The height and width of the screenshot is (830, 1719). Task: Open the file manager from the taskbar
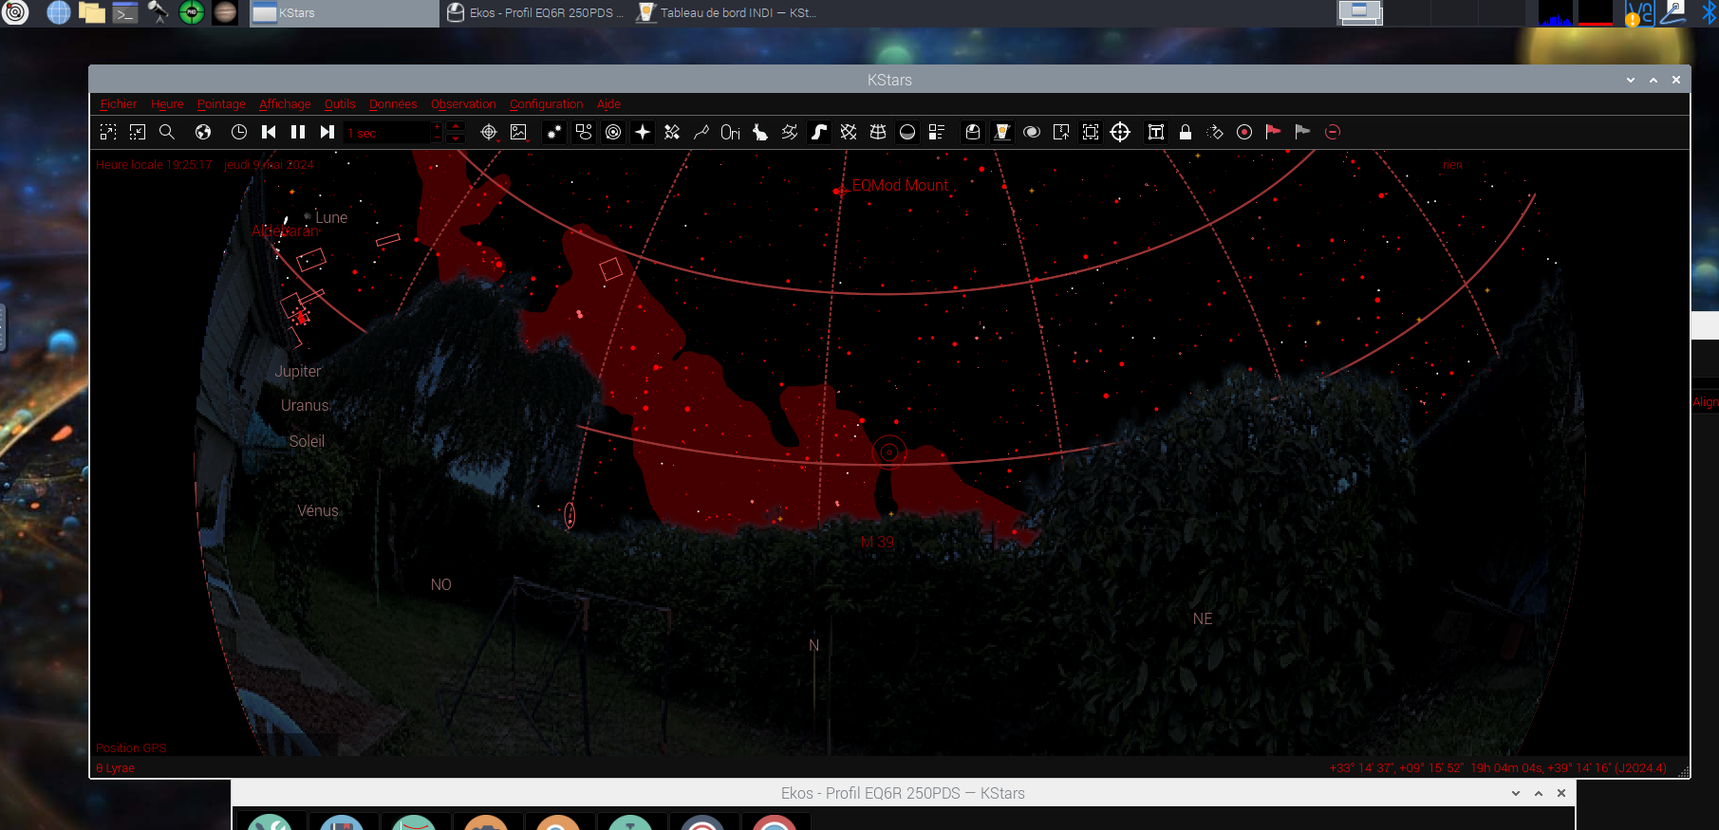pos(92,12)
